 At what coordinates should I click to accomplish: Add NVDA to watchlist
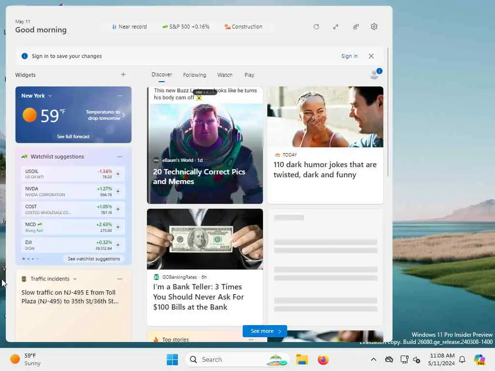coord(118,191)
